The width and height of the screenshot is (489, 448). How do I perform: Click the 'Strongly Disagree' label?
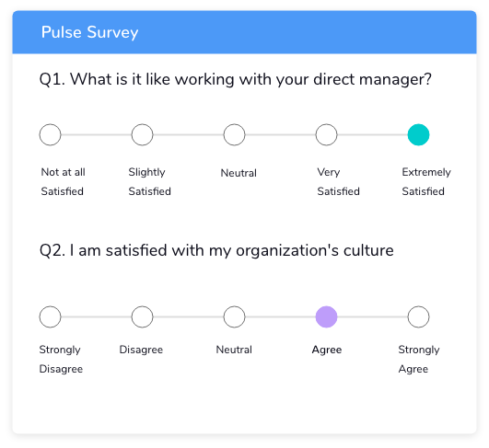pos(61,359)
